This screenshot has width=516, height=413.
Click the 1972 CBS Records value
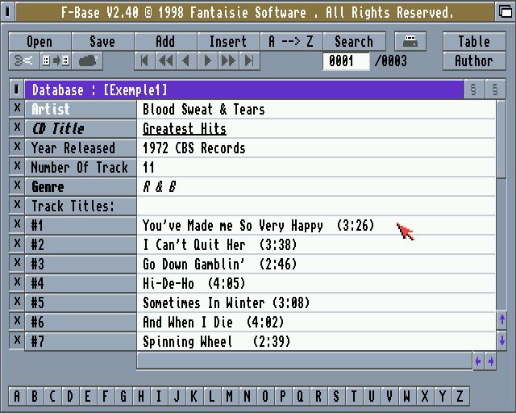coord(194,148)
